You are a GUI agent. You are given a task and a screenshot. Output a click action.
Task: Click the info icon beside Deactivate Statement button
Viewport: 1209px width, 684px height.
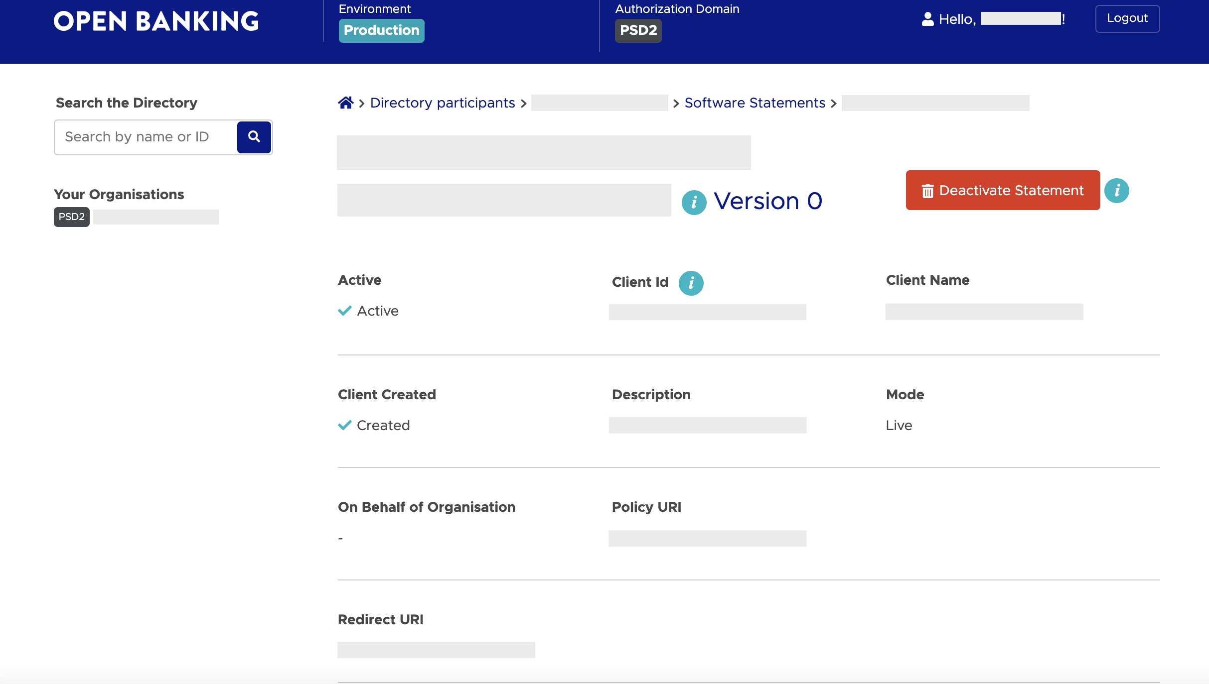(x=1118, y=190)
